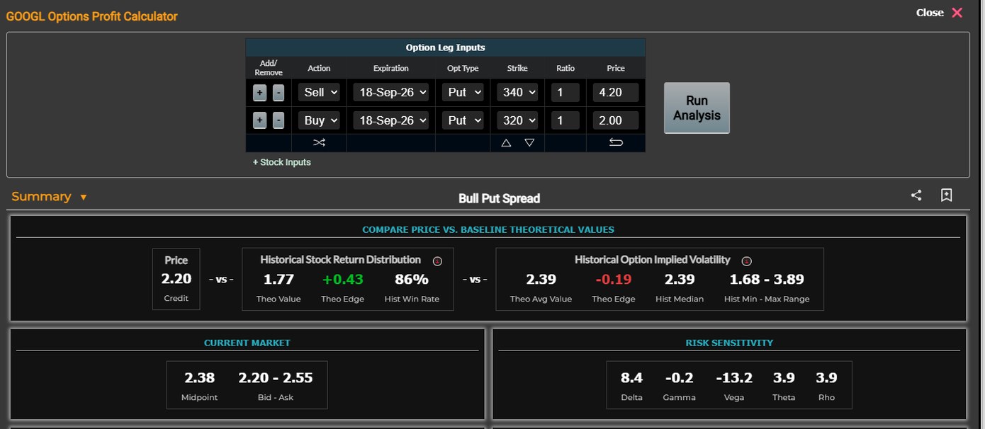Screen dimensions: 985x429
Task: Open the expiration dropdown in the Sell row
Action: click(x=391, y=93)
